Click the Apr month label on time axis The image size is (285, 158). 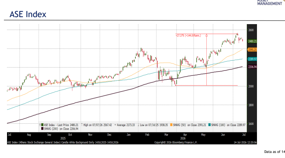185,135
